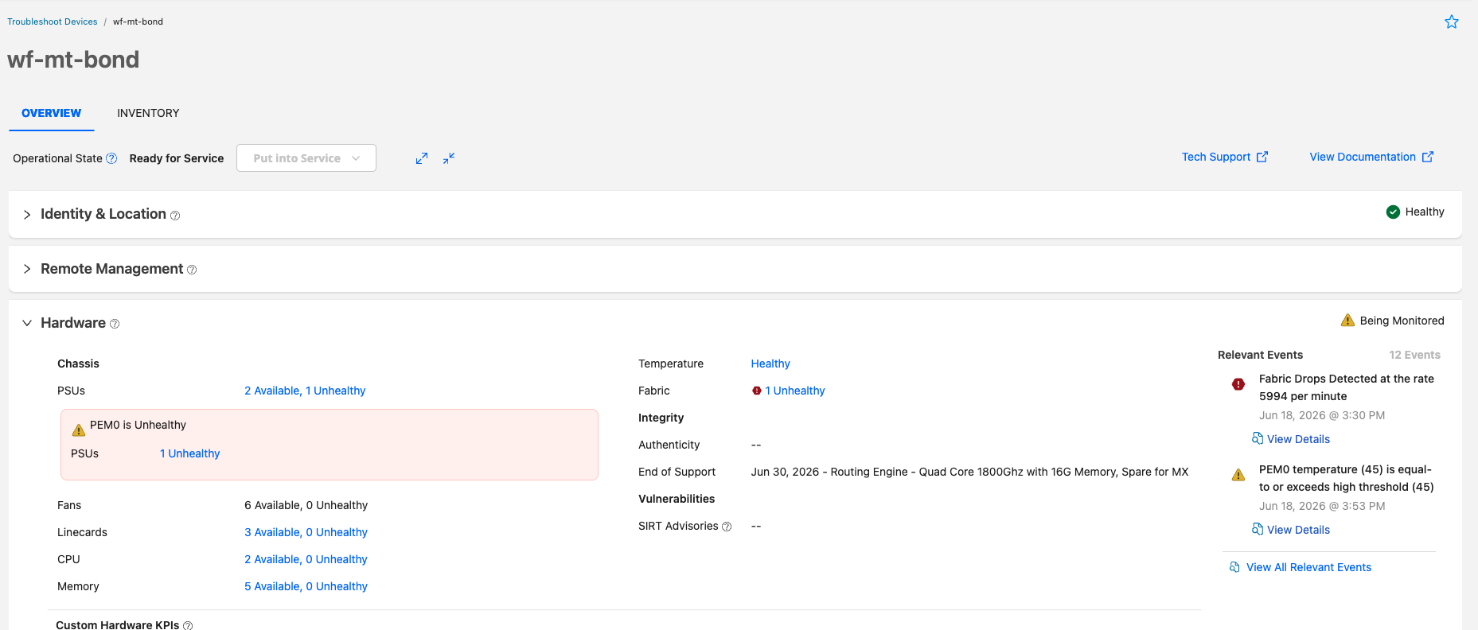Viewport: 1478px width, 630px height.
Task: Click warning icon in PEM0 is Unhealthy box
Action: 78,430
